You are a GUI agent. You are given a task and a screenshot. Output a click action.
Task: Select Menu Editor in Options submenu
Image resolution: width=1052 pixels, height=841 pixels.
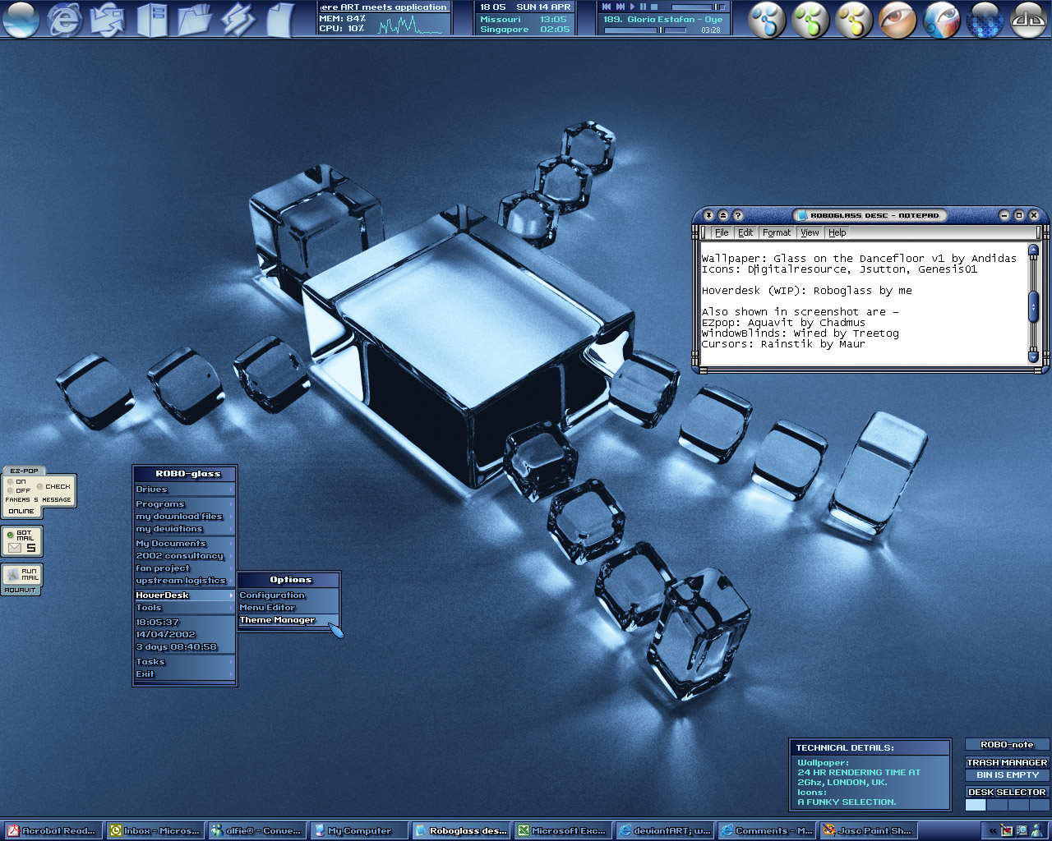tap(288, 608)
